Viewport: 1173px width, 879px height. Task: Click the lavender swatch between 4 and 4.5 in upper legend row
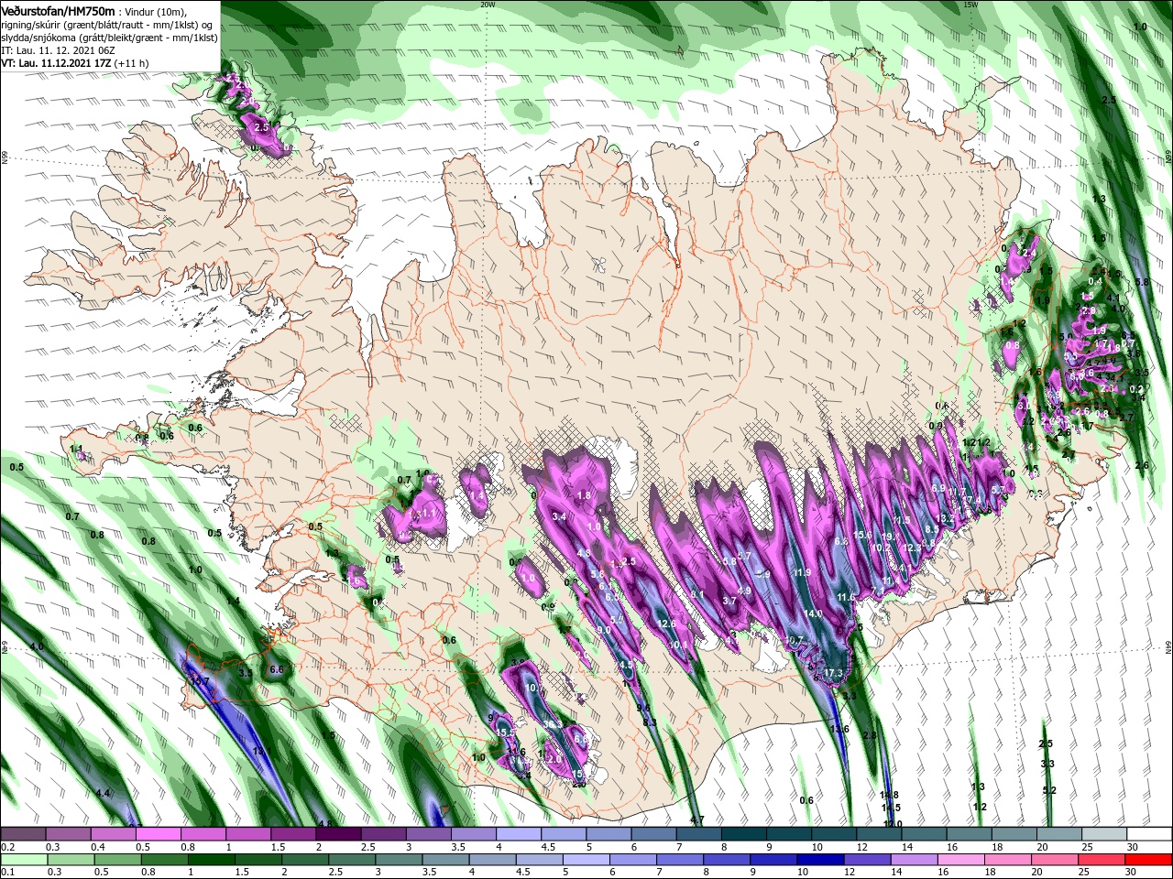point(519,834)
